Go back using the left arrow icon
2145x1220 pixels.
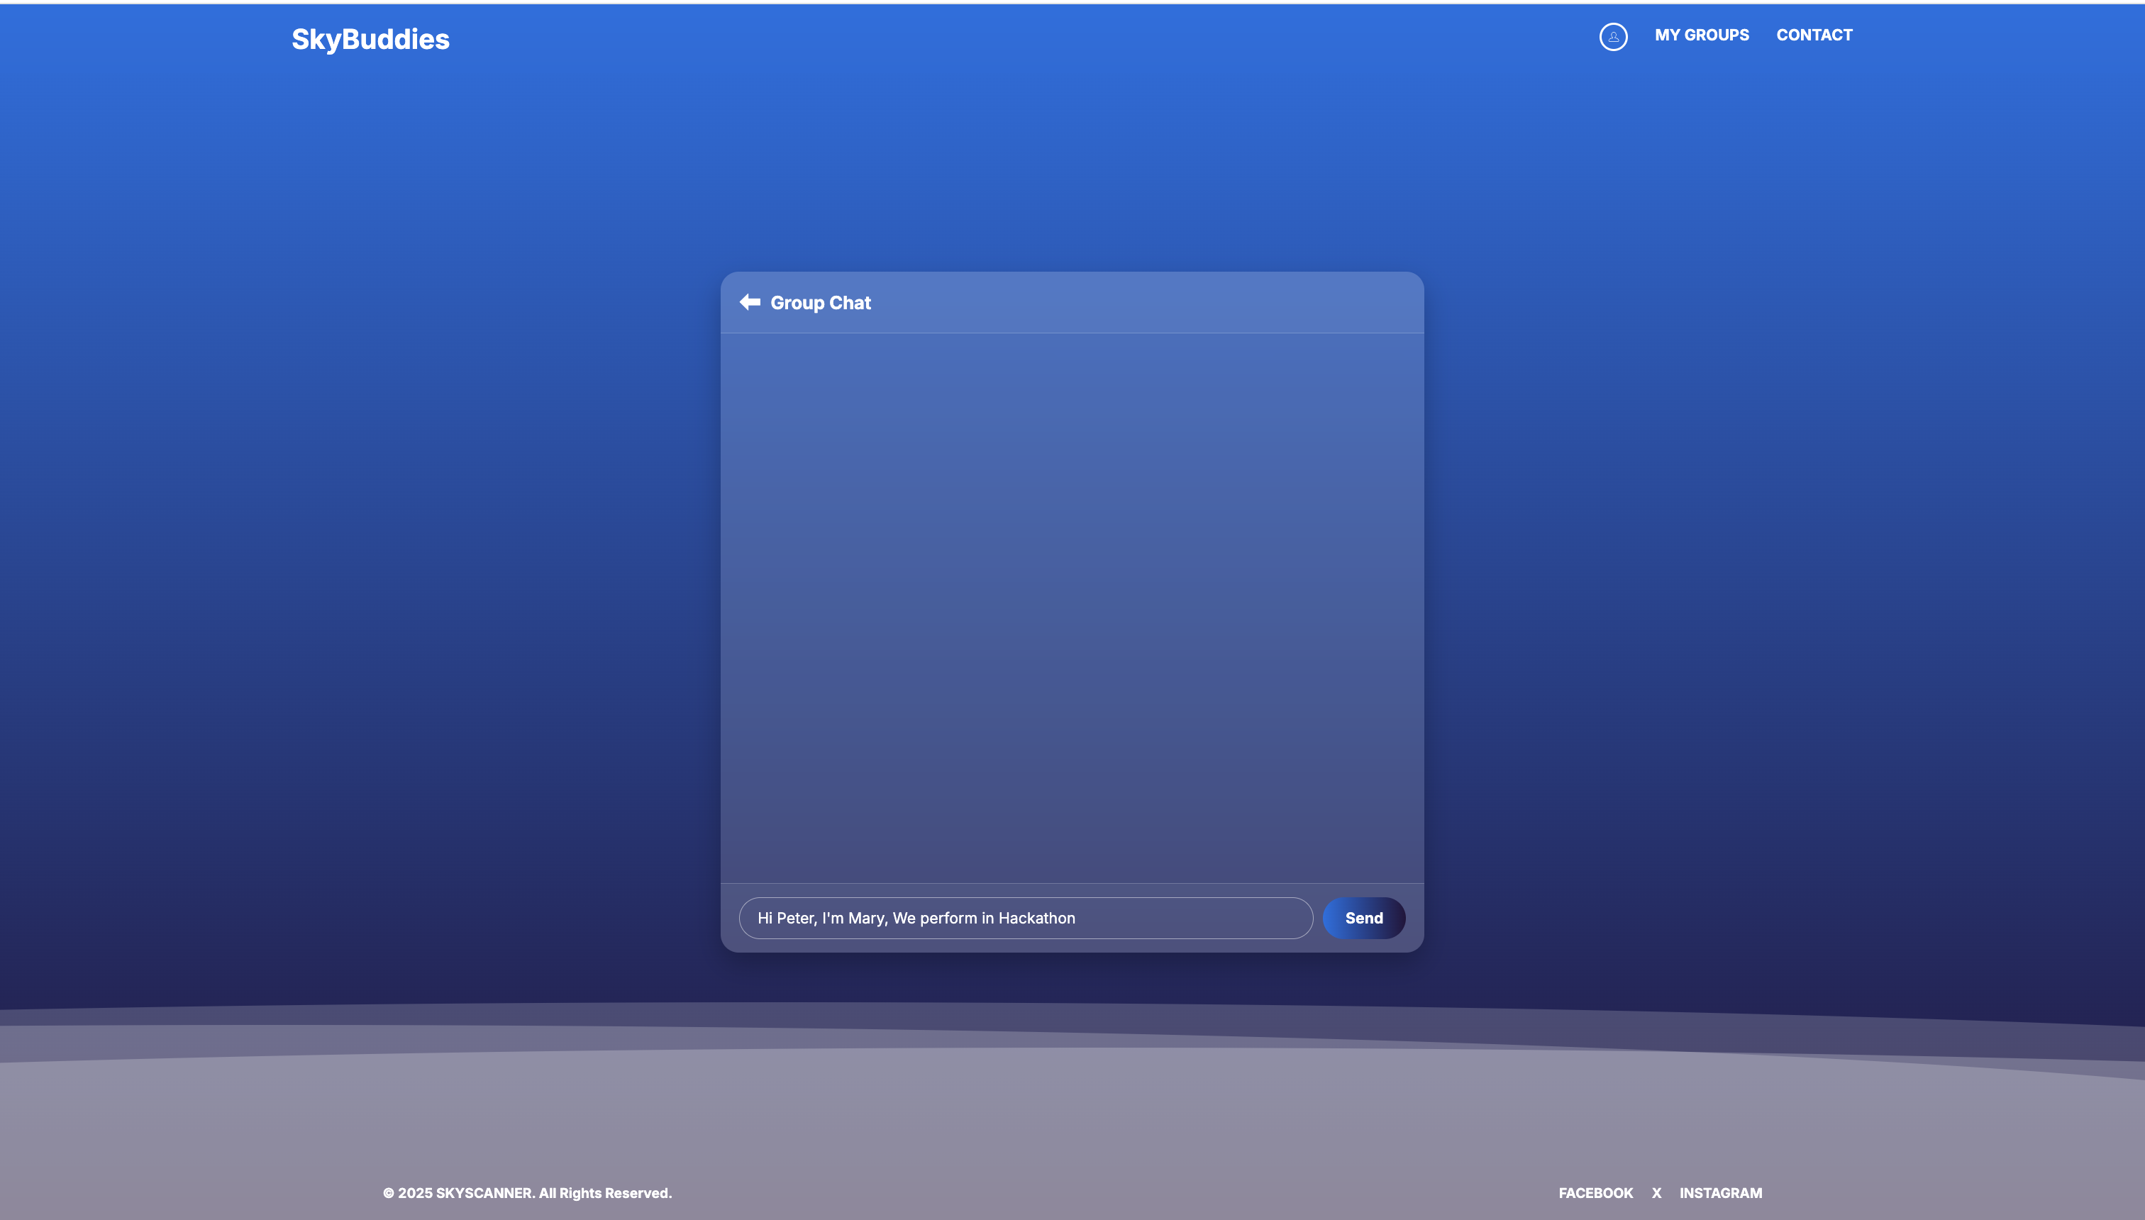point(750,302)
